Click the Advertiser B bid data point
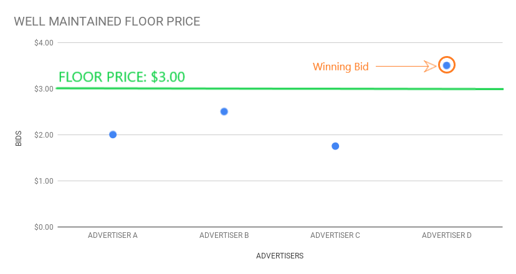516x274 pixels. pyautogui.click(x=224, y=111)
